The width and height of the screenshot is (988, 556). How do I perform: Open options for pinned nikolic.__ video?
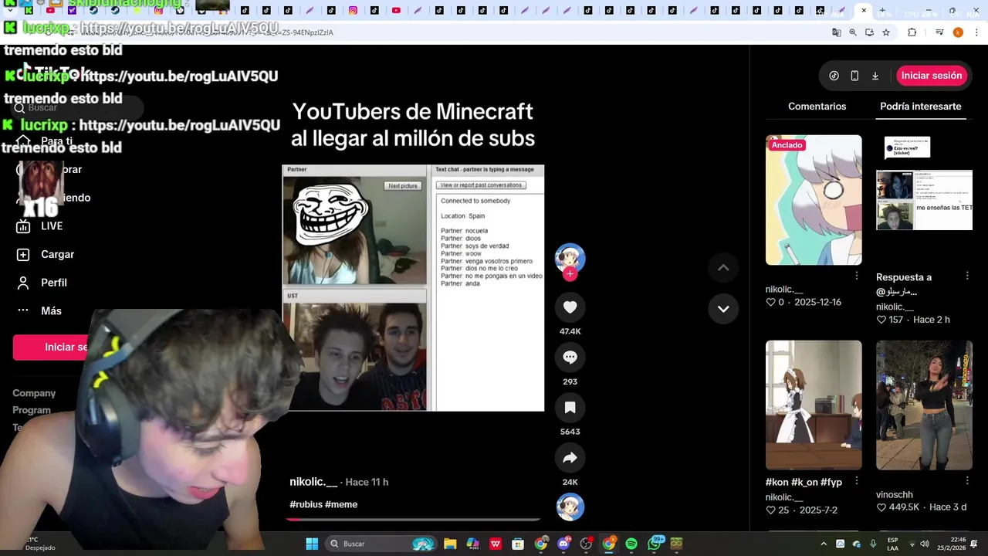click(856, 276)
